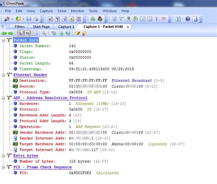Click the green globe toolbar icon
Viewport: 217px width, 184px height.
pos(136,19)
